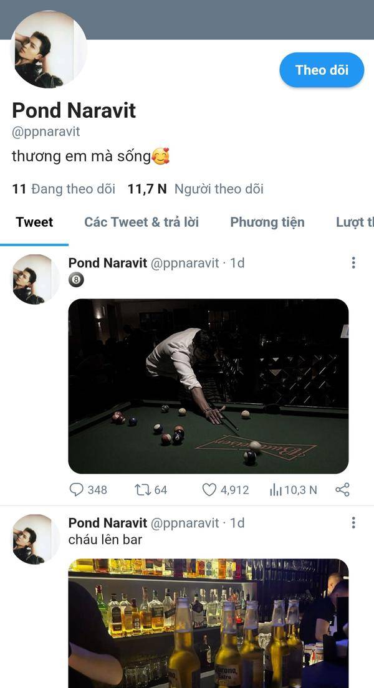This screenshot has height=688, width=374.
Task: View the 11,7 N Người theo dõi list
Action: coord(195,189)
